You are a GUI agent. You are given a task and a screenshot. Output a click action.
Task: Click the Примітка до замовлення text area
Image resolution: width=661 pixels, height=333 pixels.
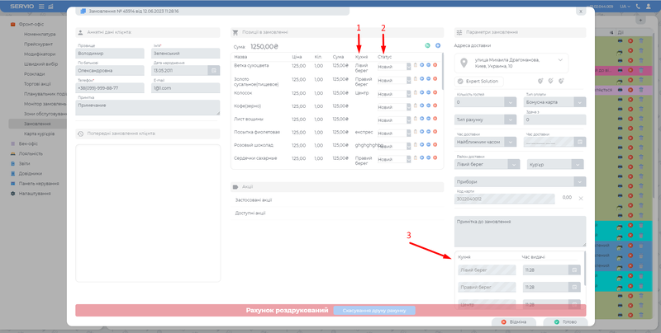[x=520, y=231]
